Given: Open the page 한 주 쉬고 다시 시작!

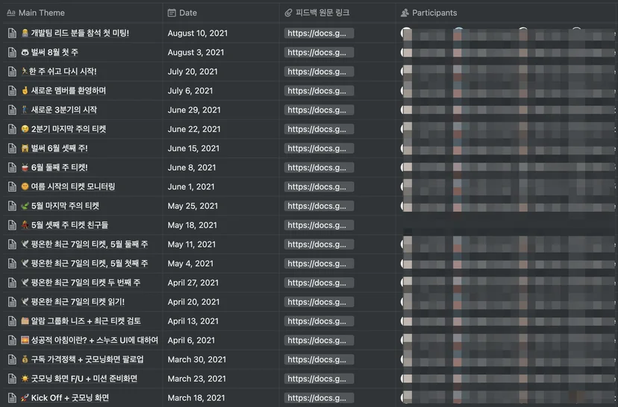Looking at the screenshot, I should click(x=63, y=72).
